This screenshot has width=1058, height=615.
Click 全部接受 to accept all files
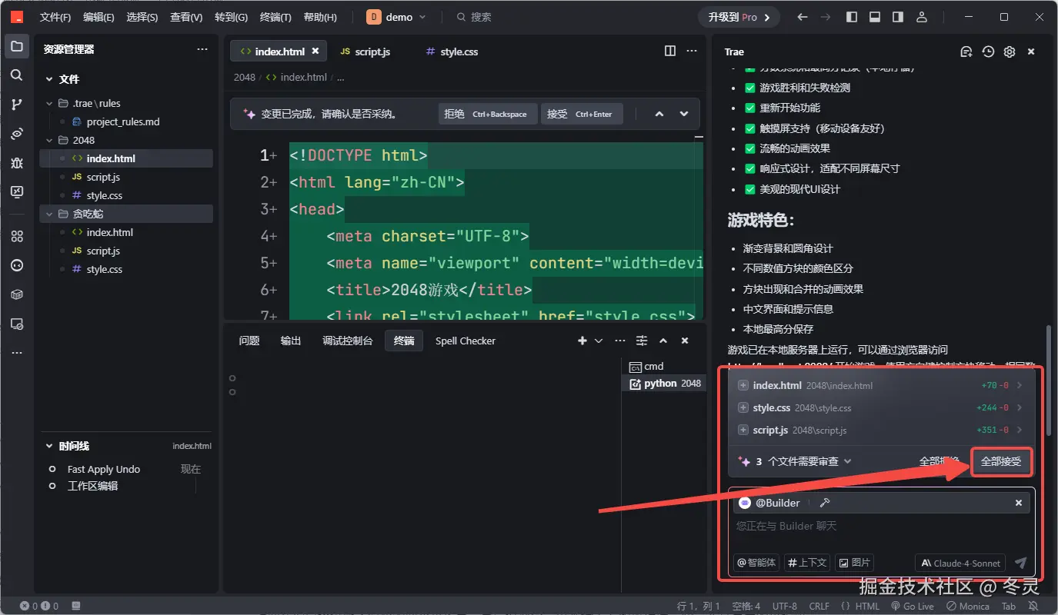[1001, 461]
